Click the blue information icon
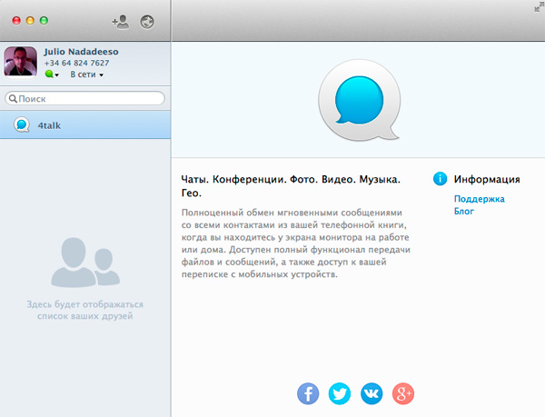The image size is (545, 417). pos(441,179)
